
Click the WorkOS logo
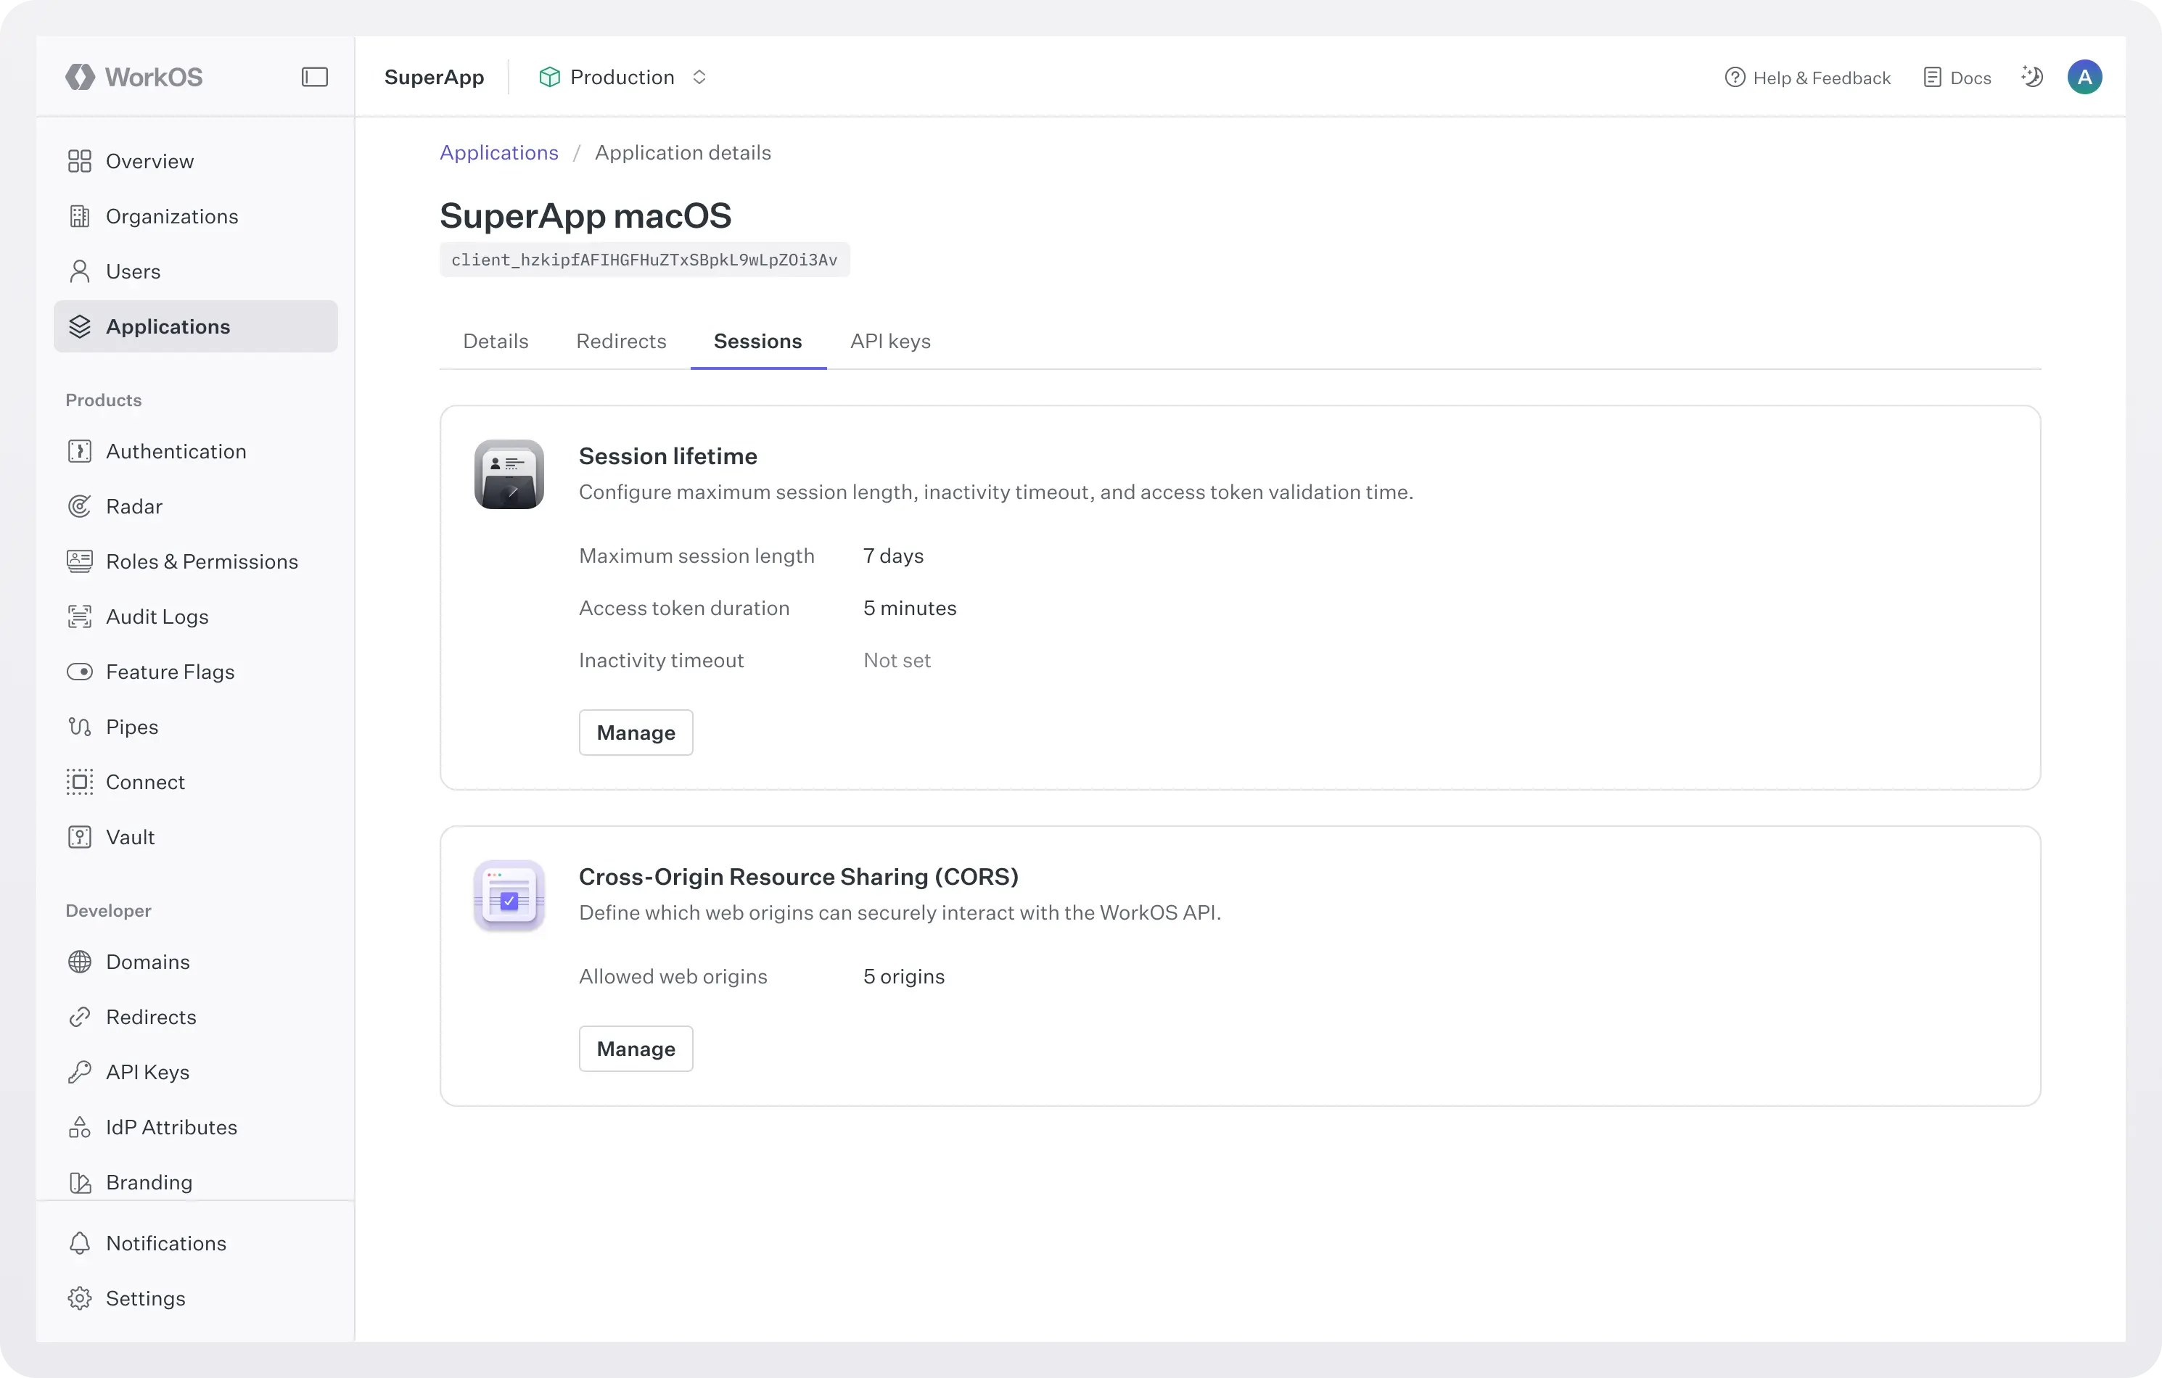click(133, 76)
